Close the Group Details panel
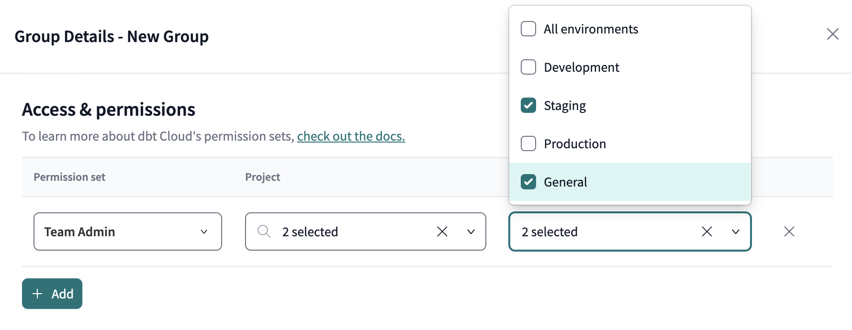Image resolution: width=852 pixels, height=330 pixels. click(832, 34)
